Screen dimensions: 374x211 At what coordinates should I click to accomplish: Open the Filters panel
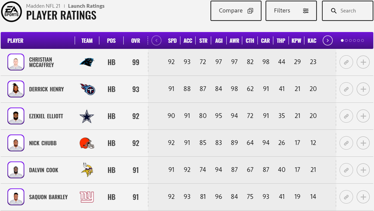coord(291,11)
